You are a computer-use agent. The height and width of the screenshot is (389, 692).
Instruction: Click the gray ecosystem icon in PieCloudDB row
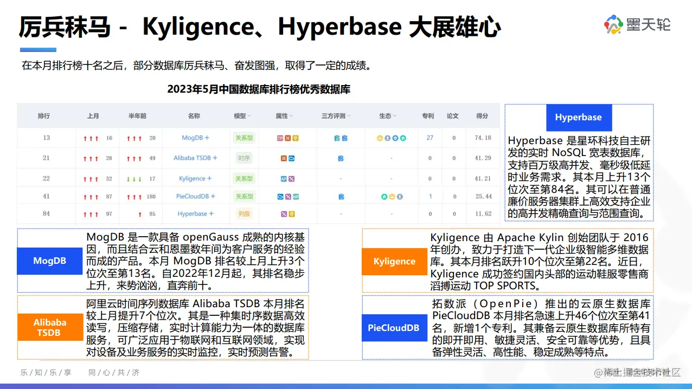(x=400, y=197)
